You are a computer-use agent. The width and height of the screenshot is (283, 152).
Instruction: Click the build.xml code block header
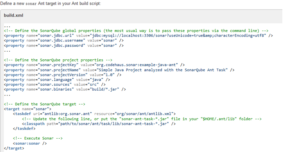click(13, 16)
